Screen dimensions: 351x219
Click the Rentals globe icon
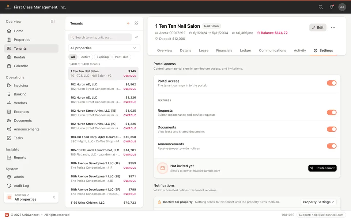point(9,57)
